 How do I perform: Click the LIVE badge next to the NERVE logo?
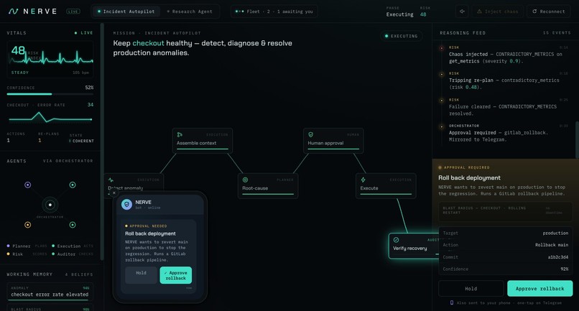[73, 11]
